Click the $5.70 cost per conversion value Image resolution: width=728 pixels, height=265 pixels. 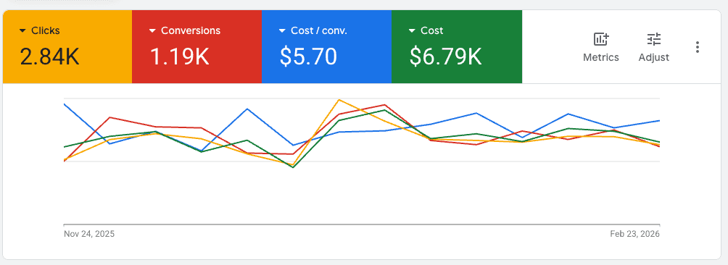pyautogui.click(x=308, y=56)
